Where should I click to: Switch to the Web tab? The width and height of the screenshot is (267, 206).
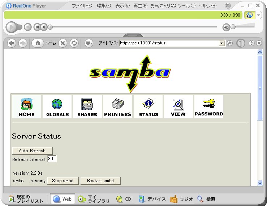pyautogui.click(x=62, y=199)
